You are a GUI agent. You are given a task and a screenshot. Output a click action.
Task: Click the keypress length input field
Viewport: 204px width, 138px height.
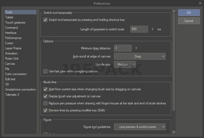139,29
